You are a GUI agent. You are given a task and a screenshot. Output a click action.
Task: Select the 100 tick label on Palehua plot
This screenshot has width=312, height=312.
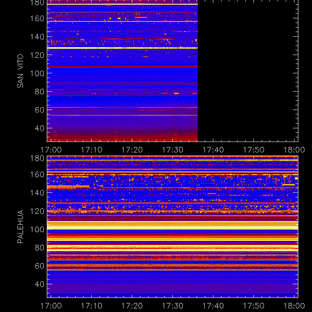click(37, 229)
